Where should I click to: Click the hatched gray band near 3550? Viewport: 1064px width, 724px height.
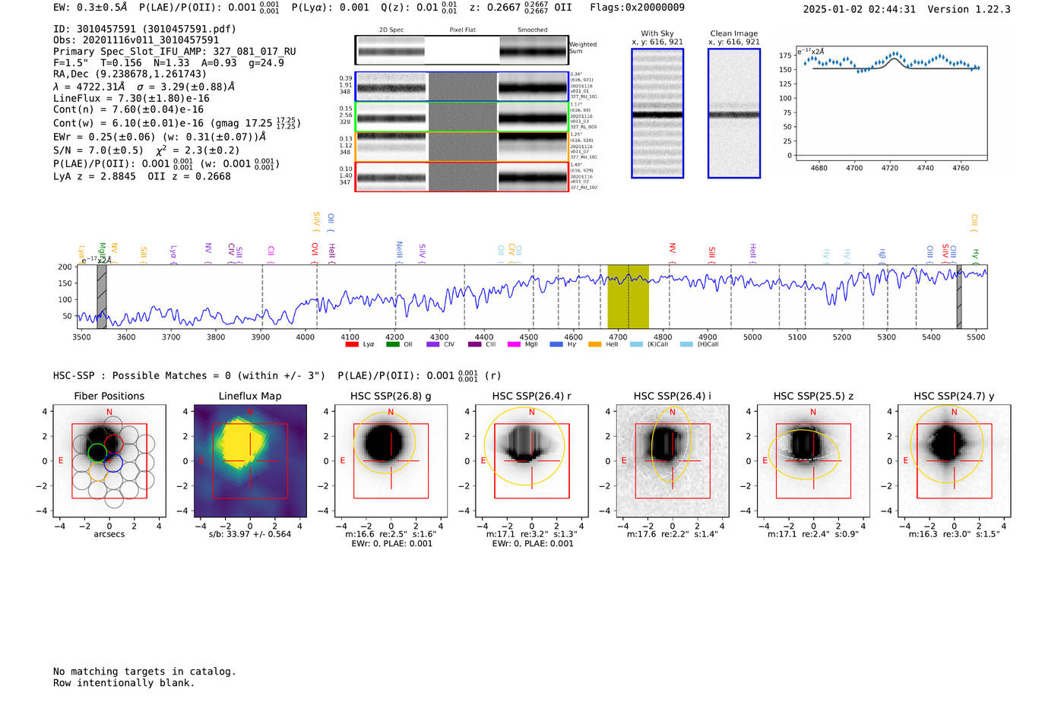pos(101,297)
